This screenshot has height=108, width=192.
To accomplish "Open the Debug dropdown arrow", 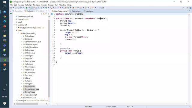I will pyautogui.click(x=43, y=8).
